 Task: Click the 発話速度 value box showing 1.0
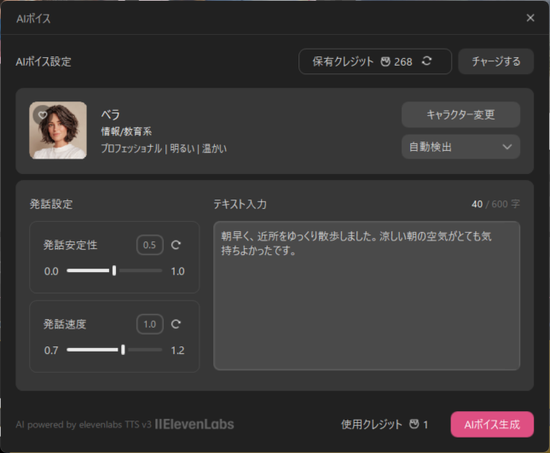pyautogui.click(x=150, y=324)
